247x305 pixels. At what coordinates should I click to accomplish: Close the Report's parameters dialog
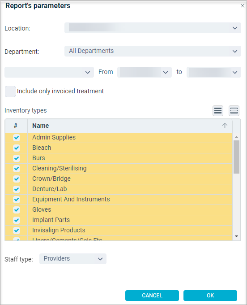coord(243,6)
